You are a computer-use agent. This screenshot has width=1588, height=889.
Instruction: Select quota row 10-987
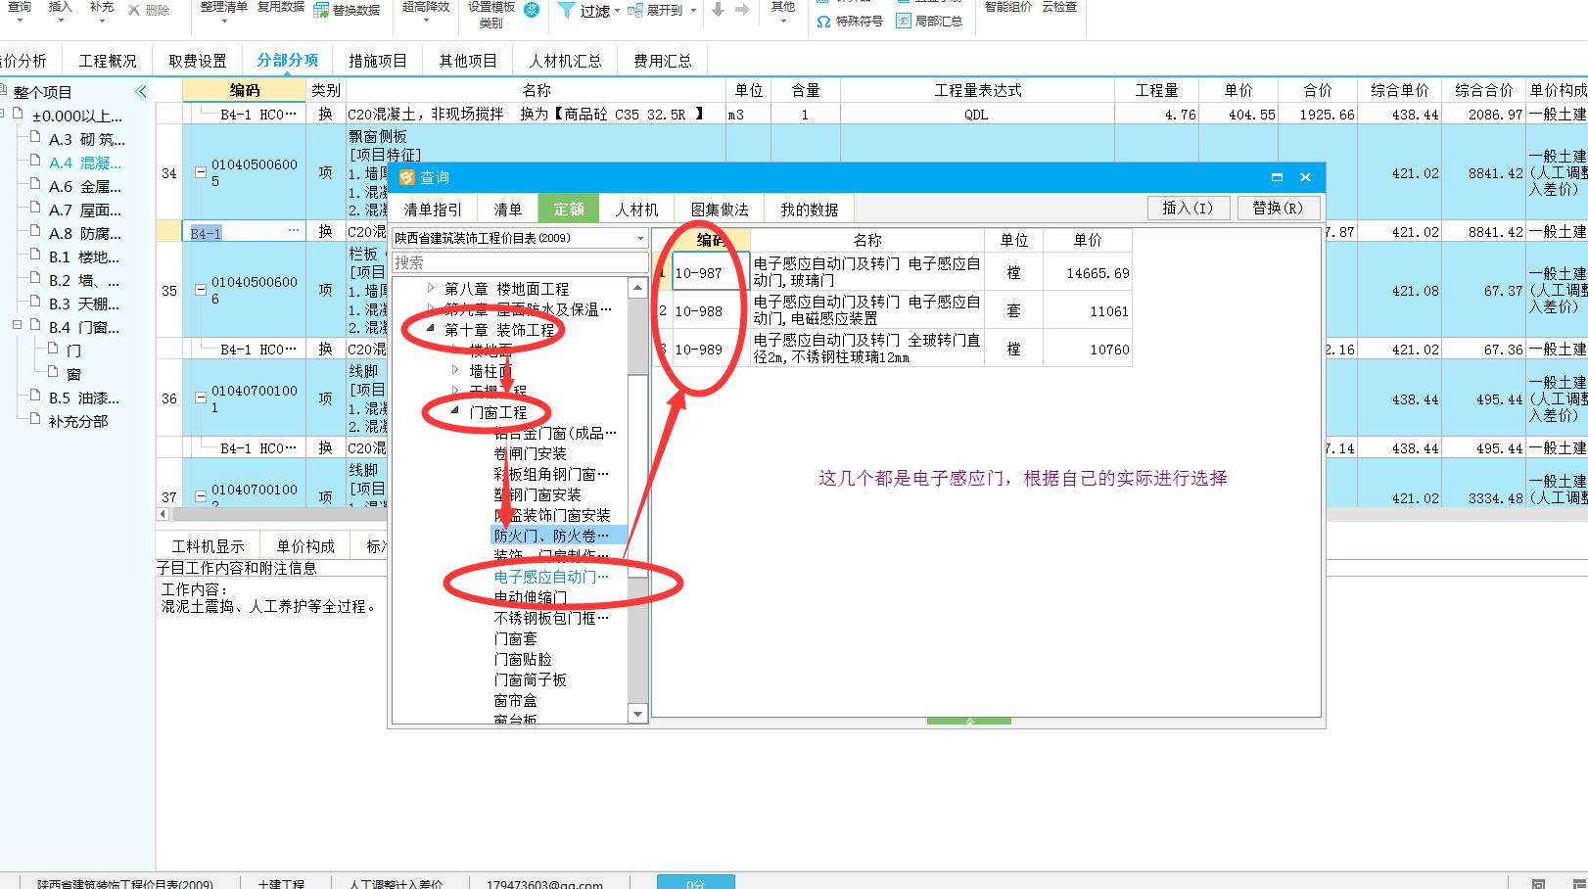tap(891, 272)
